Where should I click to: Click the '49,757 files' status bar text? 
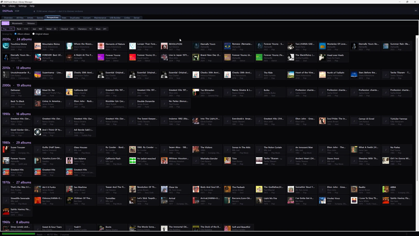(52, 235)
